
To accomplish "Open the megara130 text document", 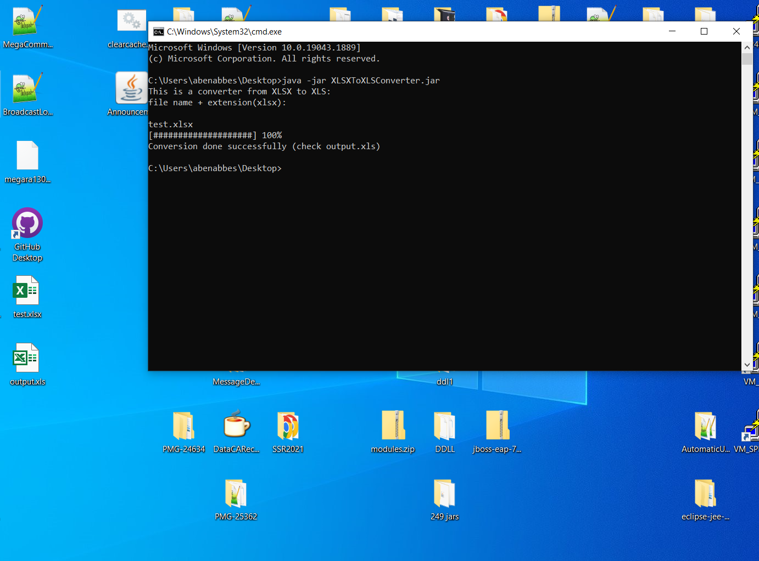I will [27, 155].
